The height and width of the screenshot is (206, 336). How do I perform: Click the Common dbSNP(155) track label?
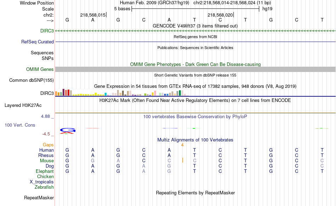(31, 80)
